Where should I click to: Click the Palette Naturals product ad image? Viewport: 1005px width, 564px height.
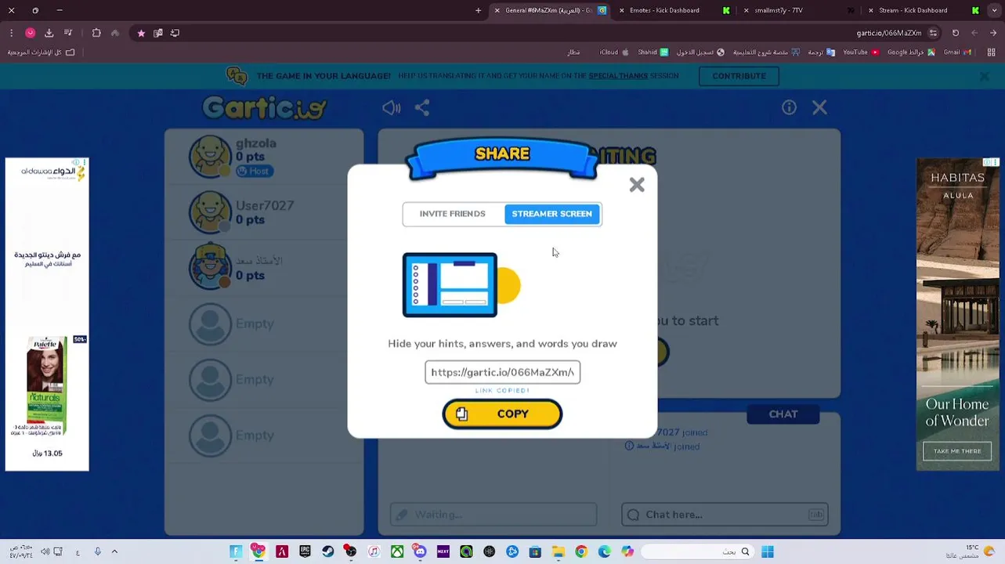tap(46, 385)
